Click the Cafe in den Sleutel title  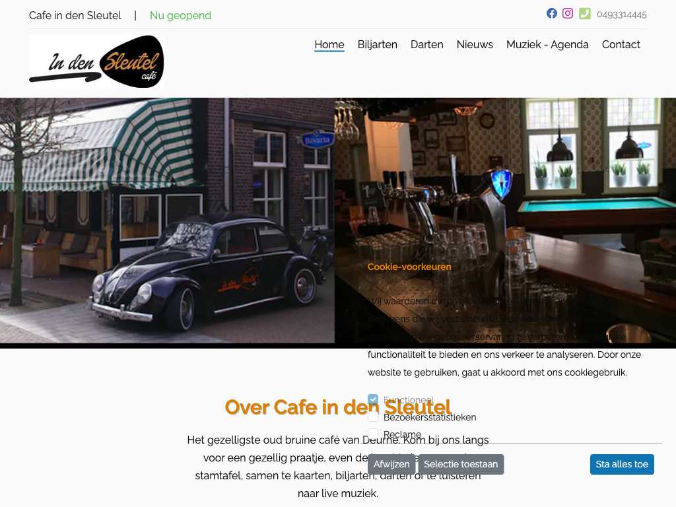[x=75, y=16]
